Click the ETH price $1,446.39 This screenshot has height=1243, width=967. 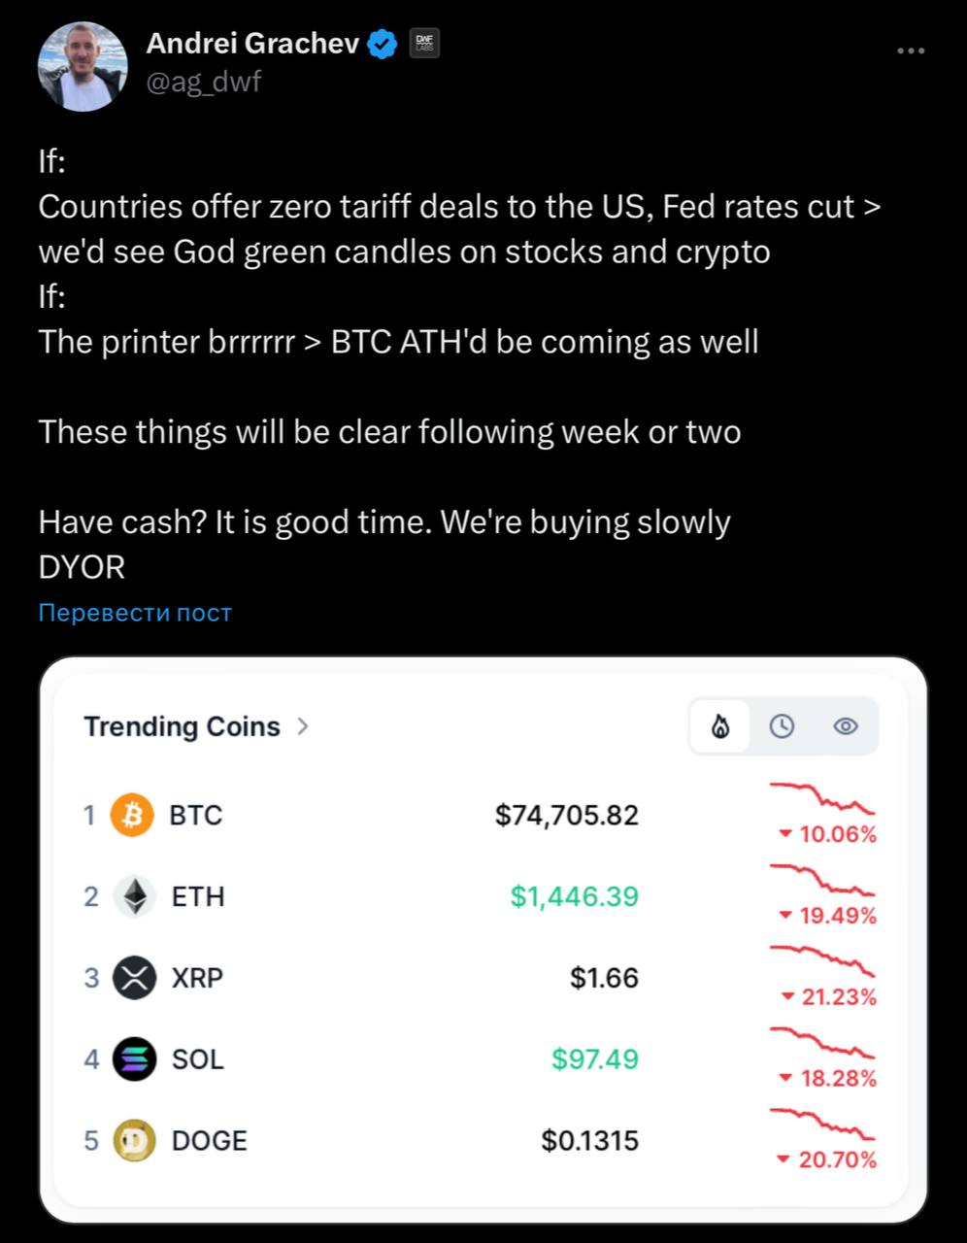coord(575,896)
